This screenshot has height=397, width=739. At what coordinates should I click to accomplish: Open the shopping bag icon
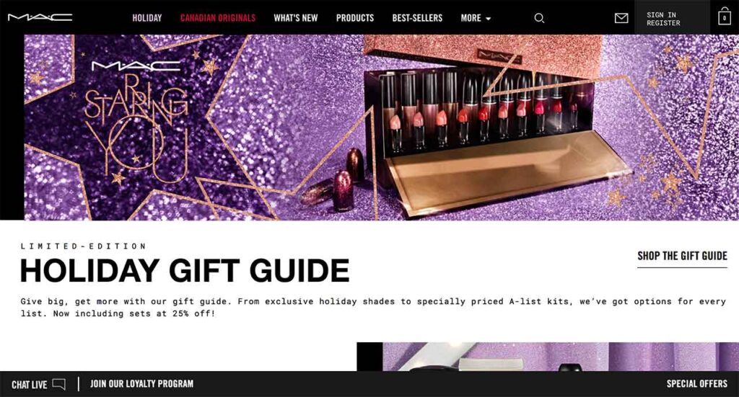(725, 17)
